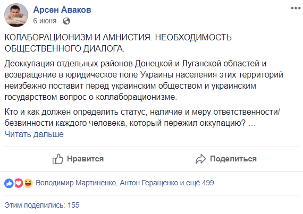This screenshot has width=303, height=214.
Task: Click the globe public audience icon
Action: point(66,21)
